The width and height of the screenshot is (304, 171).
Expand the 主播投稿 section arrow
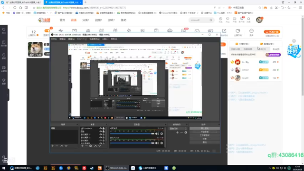click(249, 44)
